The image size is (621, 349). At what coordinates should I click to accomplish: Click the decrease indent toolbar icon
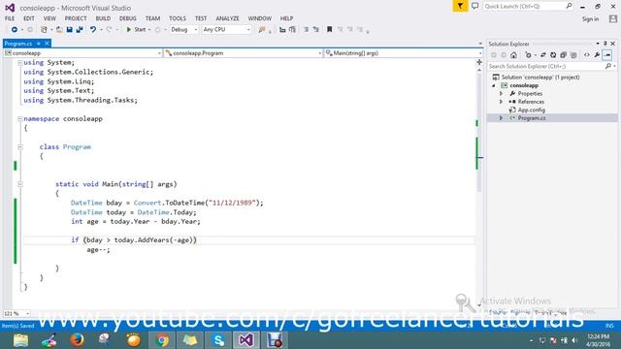tap(282, 30)
